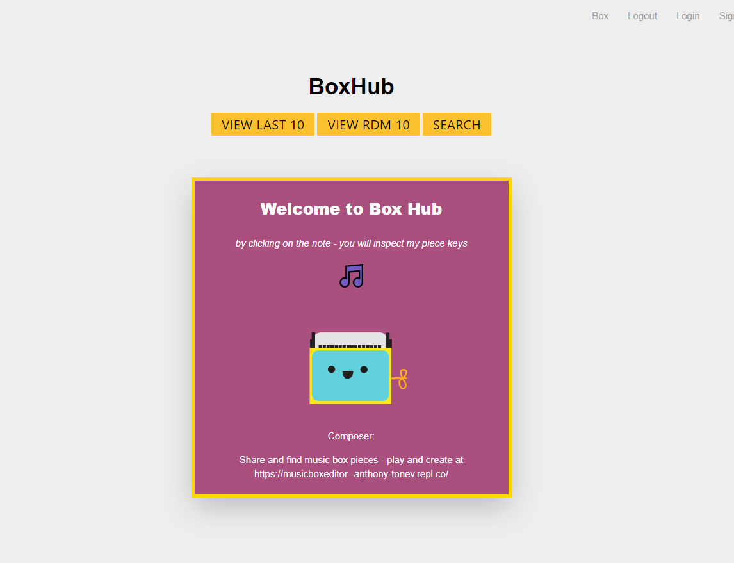Click the Composer: label
Screen dimensions: 734x563
tap(351, 436)
